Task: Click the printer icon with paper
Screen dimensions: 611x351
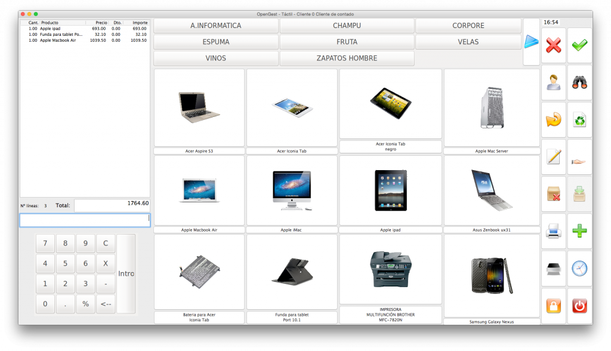Action: pos(553,231)
